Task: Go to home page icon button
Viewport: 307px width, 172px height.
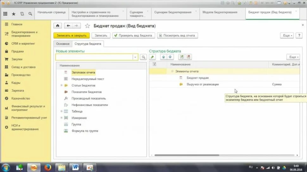Action: point(58,26)
